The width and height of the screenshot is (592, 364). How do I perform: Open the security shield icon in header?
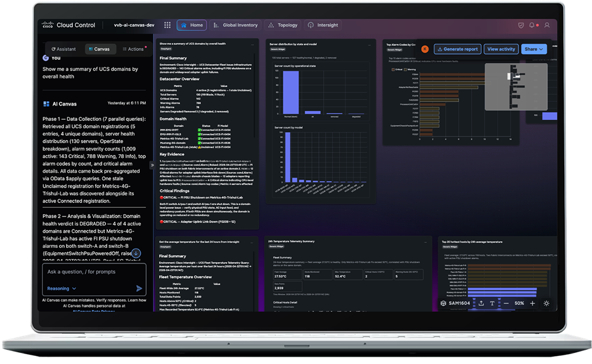point(520,25)
